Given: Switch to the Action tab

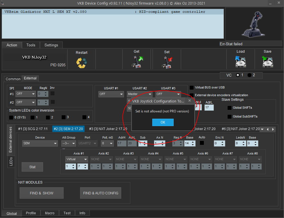Looking at the screenshot, I should coord(12,45).
